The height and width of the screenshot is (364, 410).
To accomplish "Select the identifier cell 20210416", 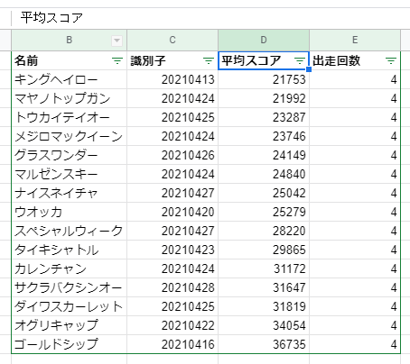I will (x=172, y=344).
